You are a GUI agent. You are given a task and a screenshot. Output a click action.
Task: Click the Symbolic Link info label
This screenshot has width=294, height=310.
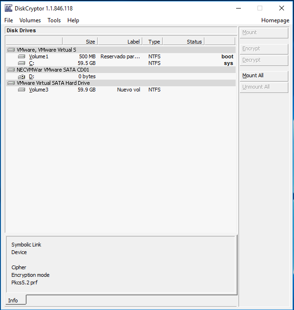coord(26,245)
